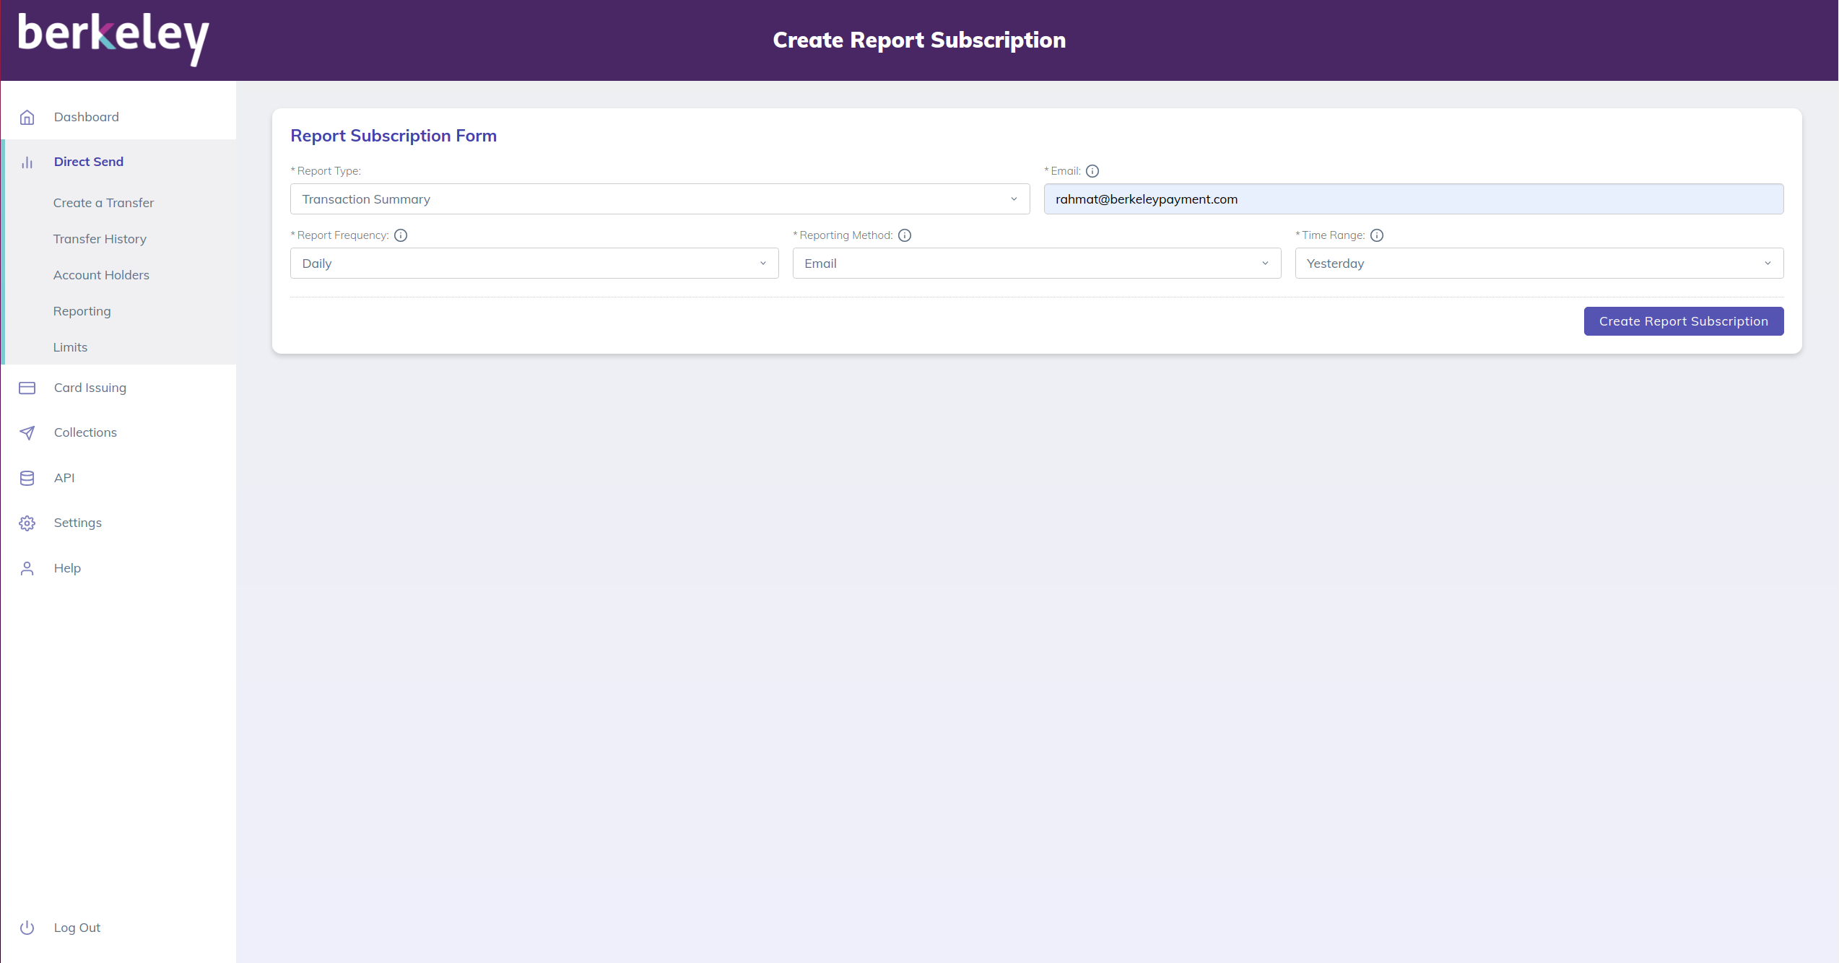Image resolution: width=1839 pixels, height=963 pixels.
Task: Click the info icon next to Email
Action: point(1092,171)
